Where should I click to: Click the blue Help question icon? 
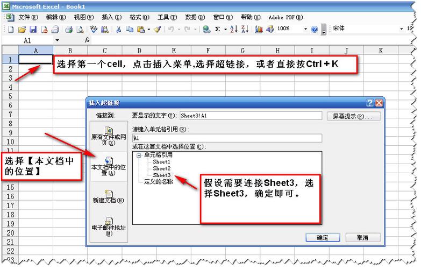tap(315, 29)
